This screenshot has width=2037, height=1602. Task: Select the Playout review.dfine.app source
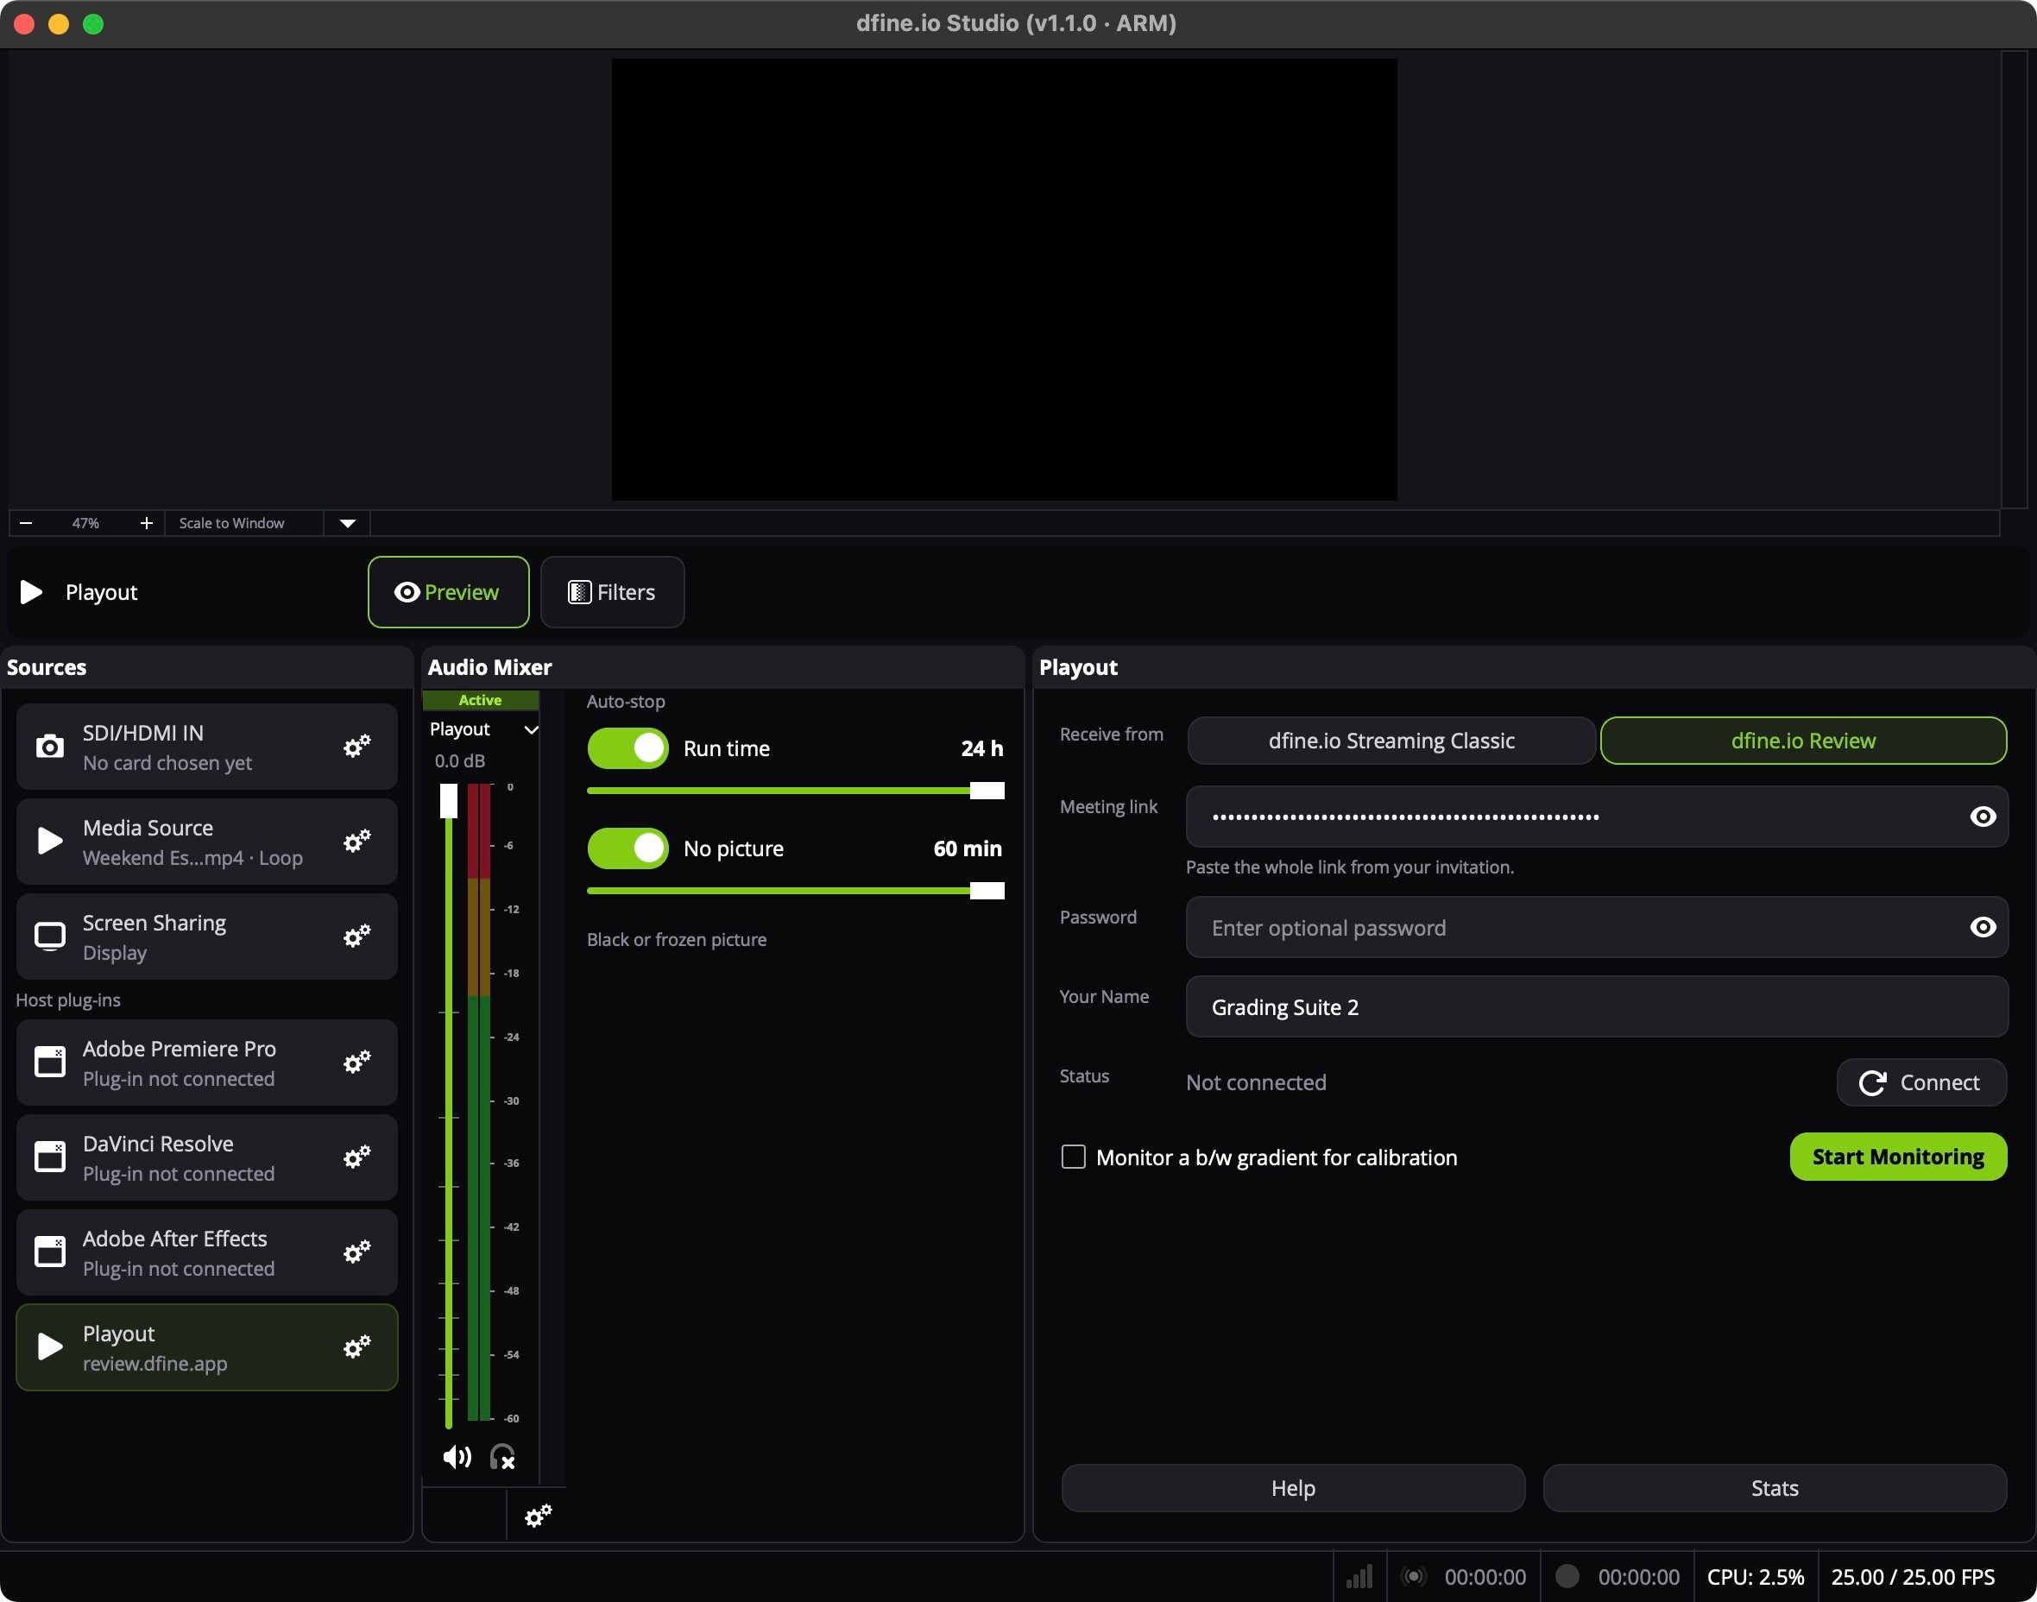pos(206,1348)
